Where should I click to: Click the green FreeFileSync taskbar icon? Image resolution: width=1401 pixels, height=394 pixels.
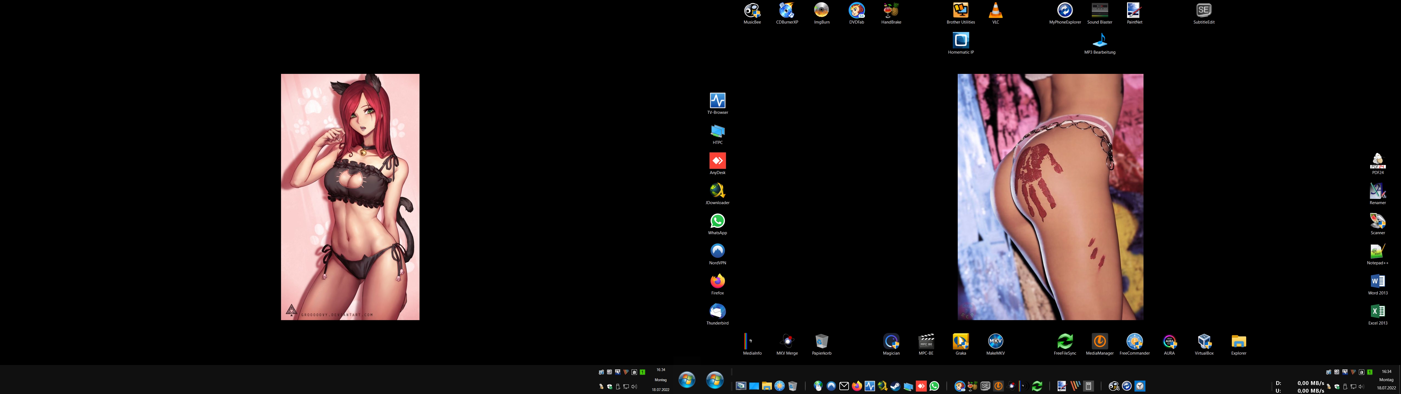tap(1037, 386)
